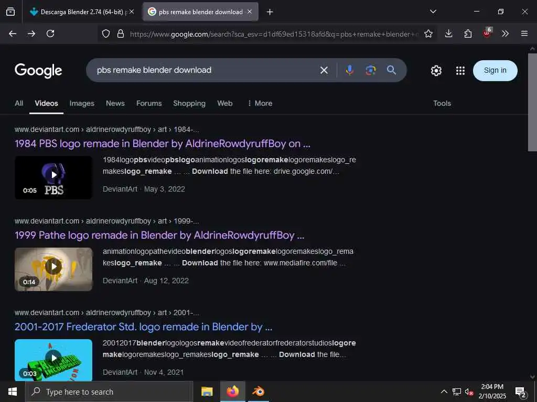Screen dimensions: 537x402
Task: Open 1984 PBS logo remade in Blender result
Action: click(x=163, y=143)
